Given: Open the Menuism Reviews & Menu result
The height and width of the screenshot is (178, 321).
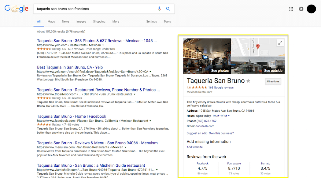Looking at the screenshot, I should click(x=97, y=143).
